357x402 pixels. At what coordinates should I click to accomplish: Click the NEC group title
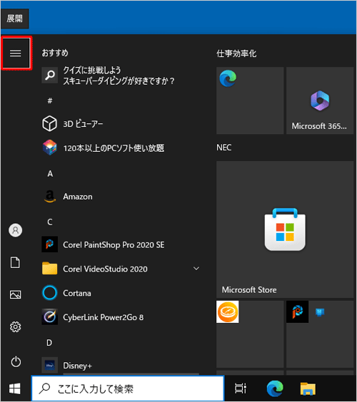tap(224, 148)
